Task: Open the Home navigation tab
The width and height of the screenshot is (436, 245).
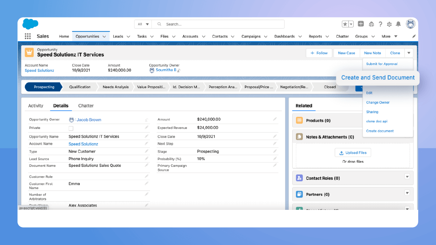Action: click(x=64, y=36)
